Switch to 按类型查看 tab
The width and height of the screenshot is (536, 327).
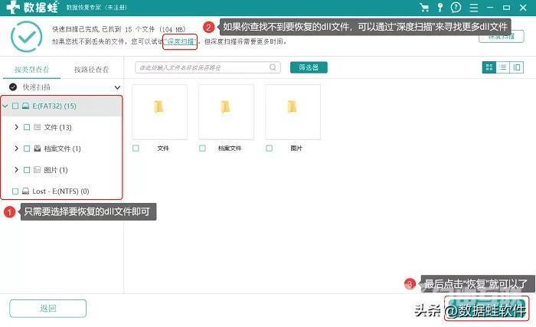(x=32, y=70)
